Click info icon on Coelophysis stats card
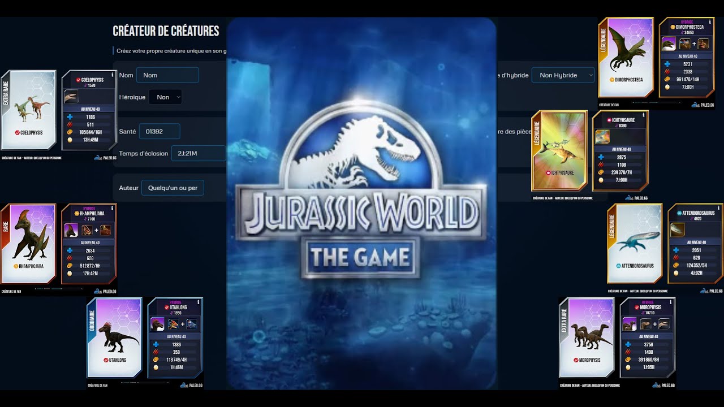 click(113, 75)
